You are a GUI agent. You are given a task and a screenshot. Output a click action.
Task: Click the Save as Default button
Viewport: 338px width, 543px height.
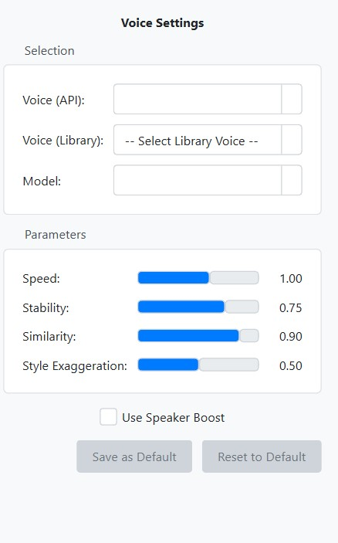134,456
